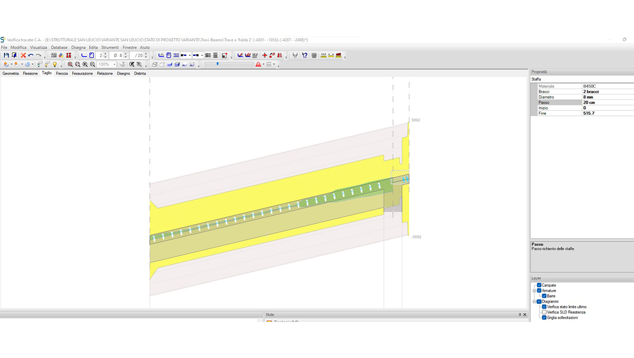Uncheck the Griglia sollecitazioni layer
Viewport: 634px width, 358px height.
(x=544, y=318)
